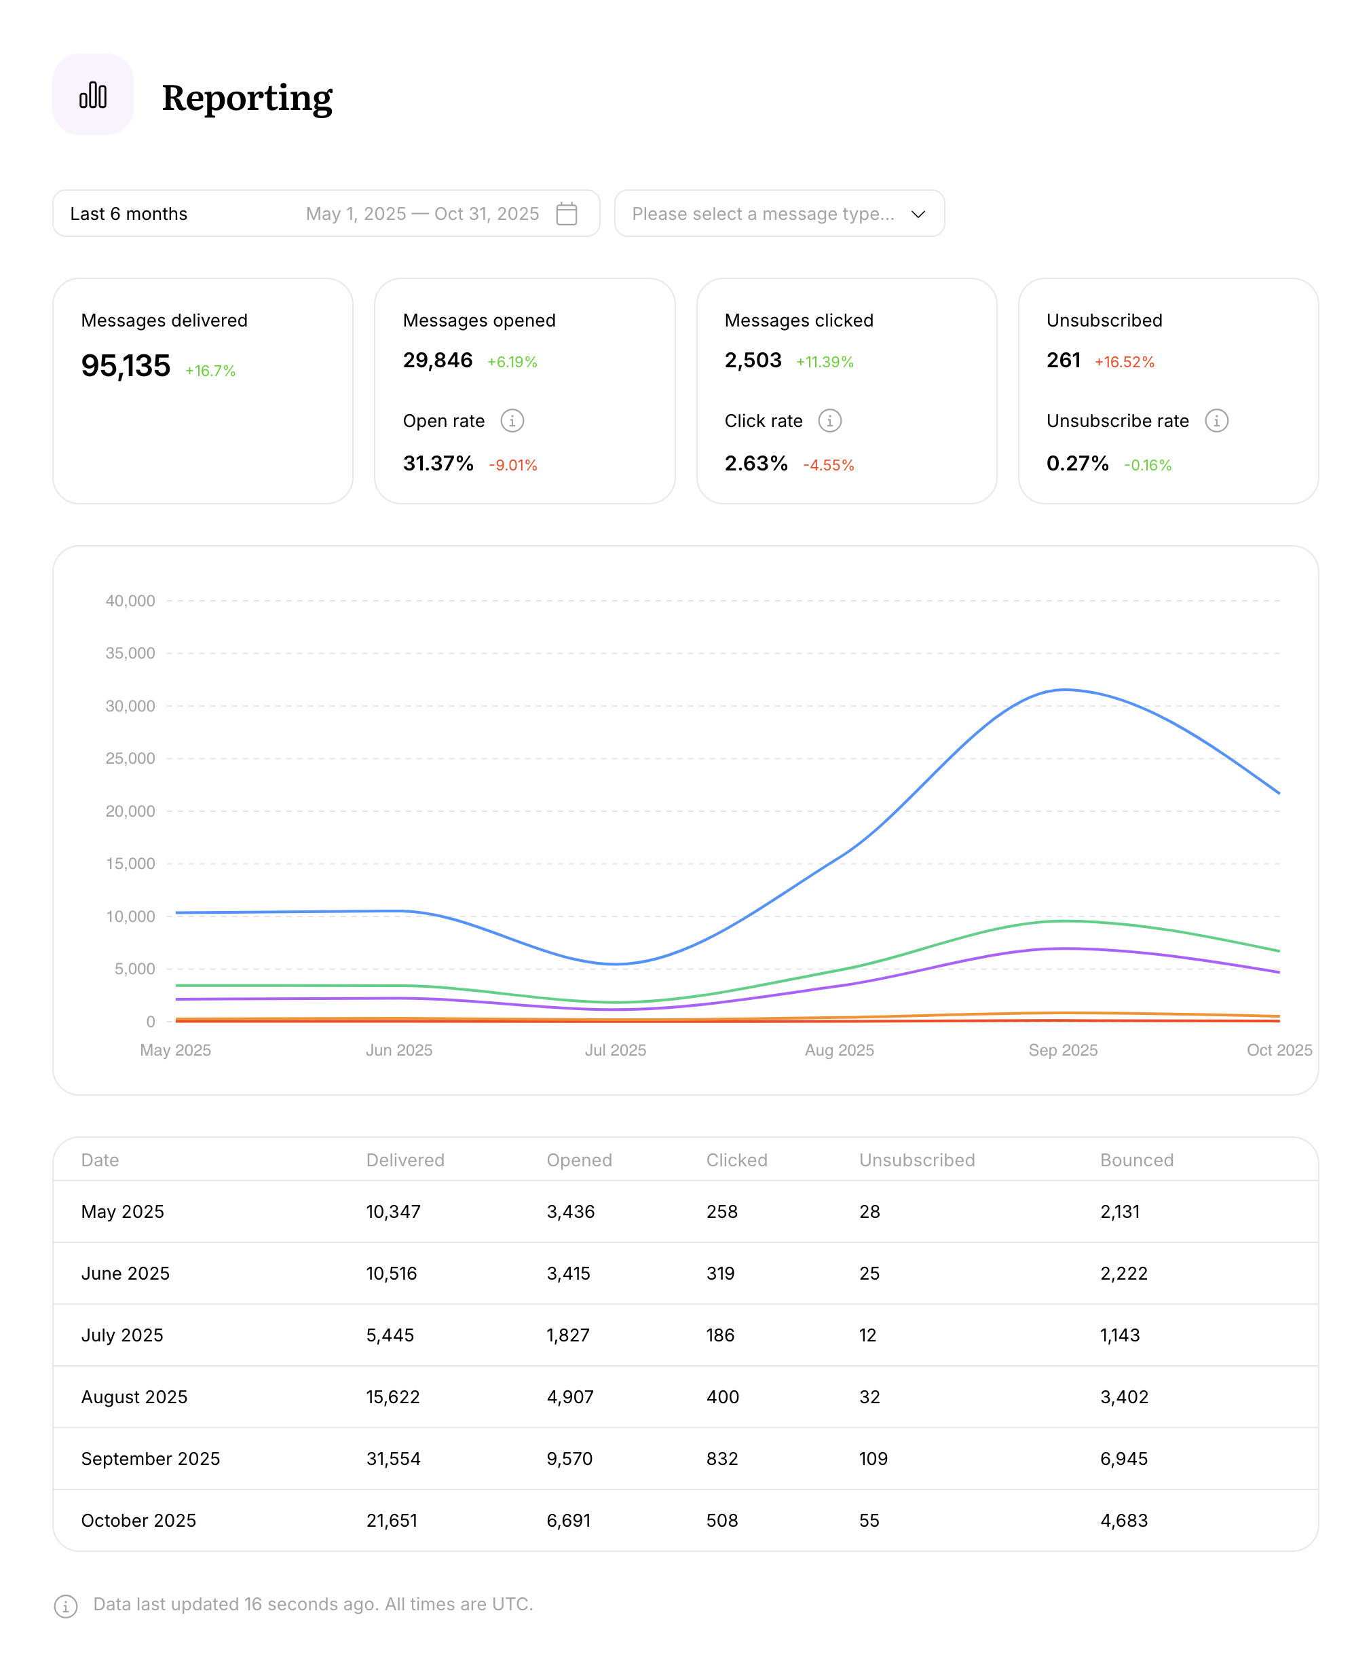Viewport: 1371px width, 1670px height.
Task: Open the Last 6 months period selector
Action: point(129,213)
